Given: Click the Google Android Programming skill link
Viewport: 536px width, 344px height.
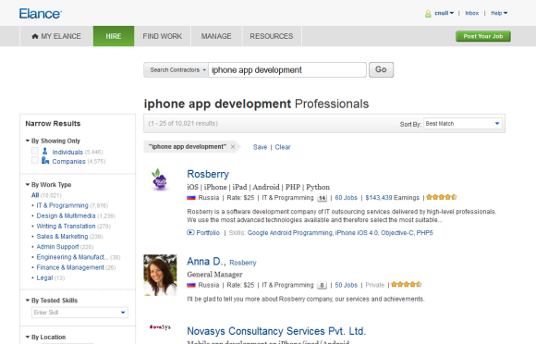Looking at the screenshot, I should (290, 233).
